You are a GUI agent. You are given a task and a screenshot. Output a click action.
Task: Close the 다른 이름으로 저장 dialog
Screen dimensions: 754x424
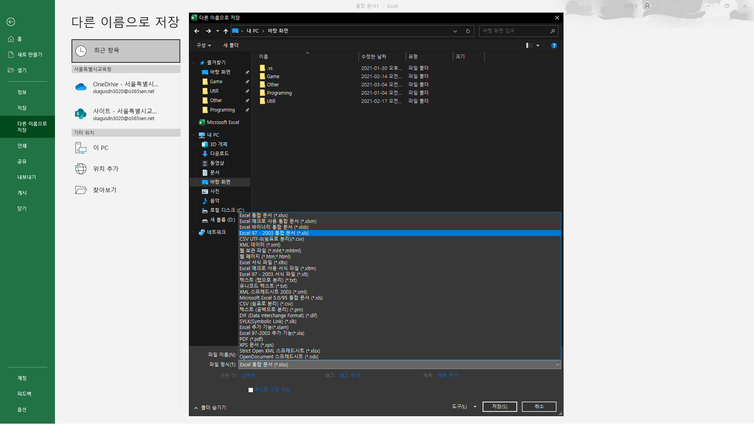557,18
